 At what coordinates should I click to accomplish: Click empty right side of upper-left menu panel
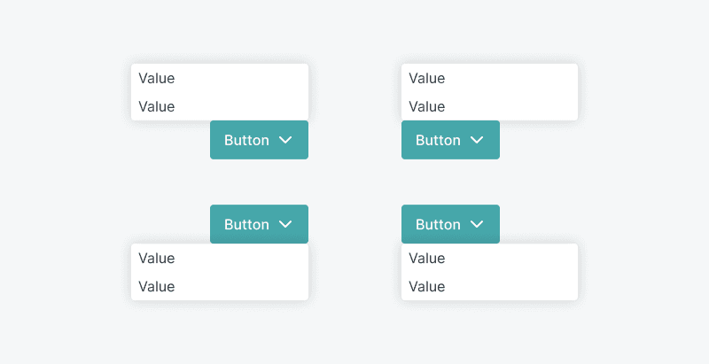click(x=266, y=92)
